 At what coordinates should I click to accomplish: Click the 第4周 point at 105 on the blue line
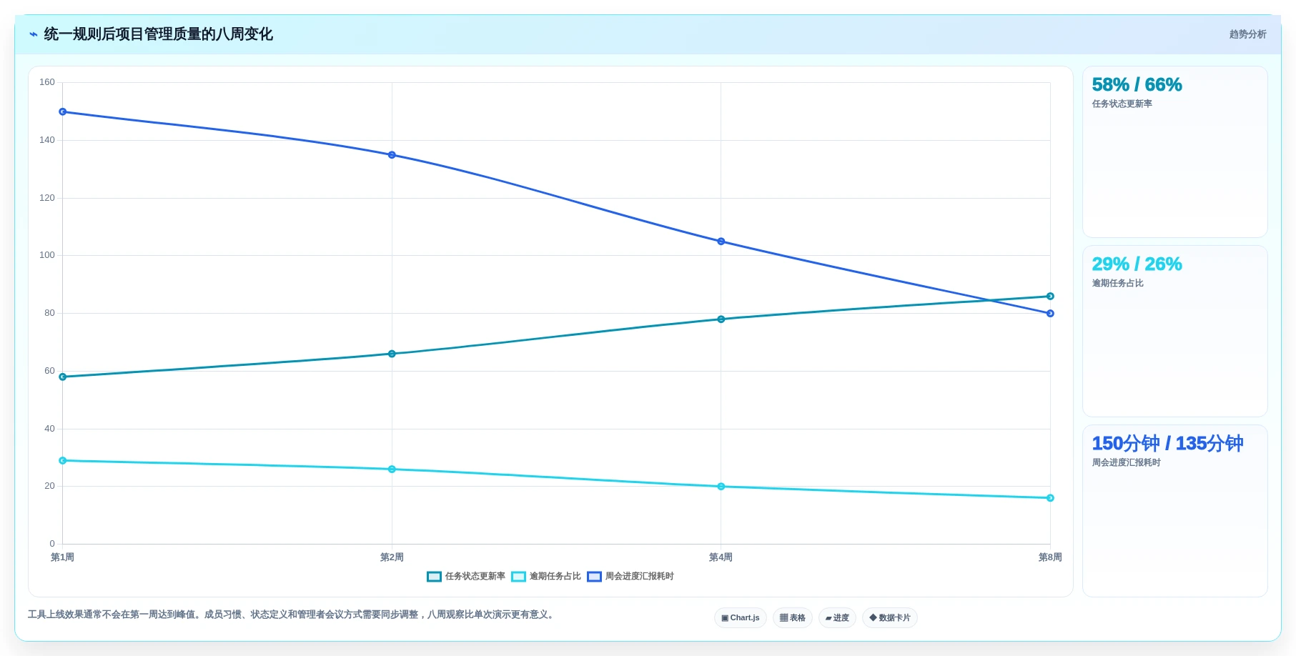[721, 242]
